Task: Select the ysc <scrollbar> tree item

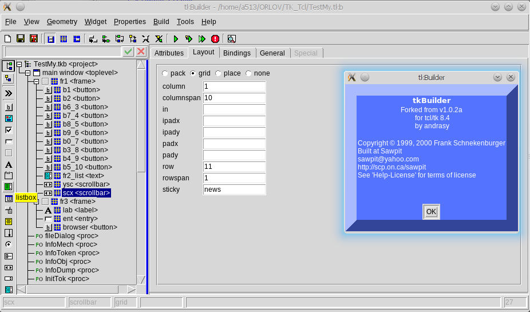Action: (86, 184)
